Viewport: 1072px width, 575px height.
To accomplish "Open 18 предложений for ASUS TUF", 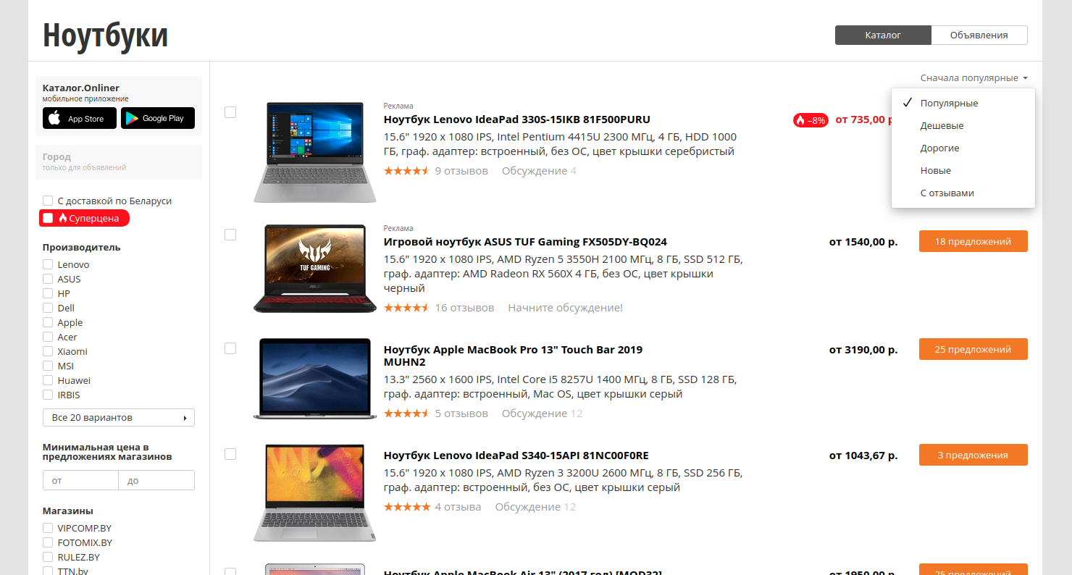I will [x=973, y=242].
